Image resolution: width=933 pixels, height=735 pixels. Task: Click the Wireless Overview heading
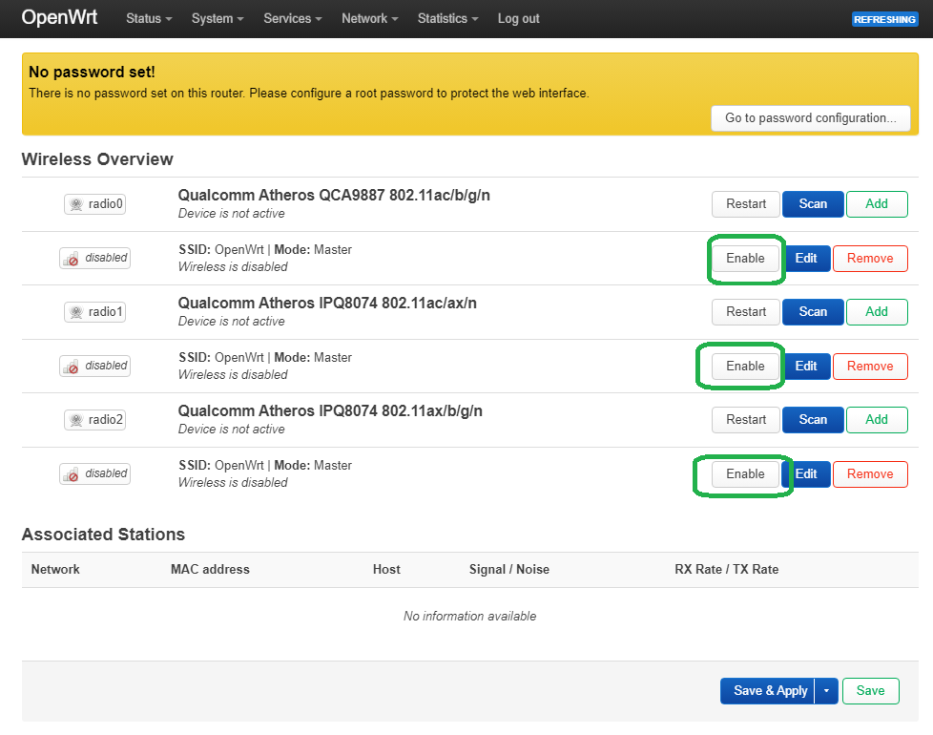coord(97,159)
